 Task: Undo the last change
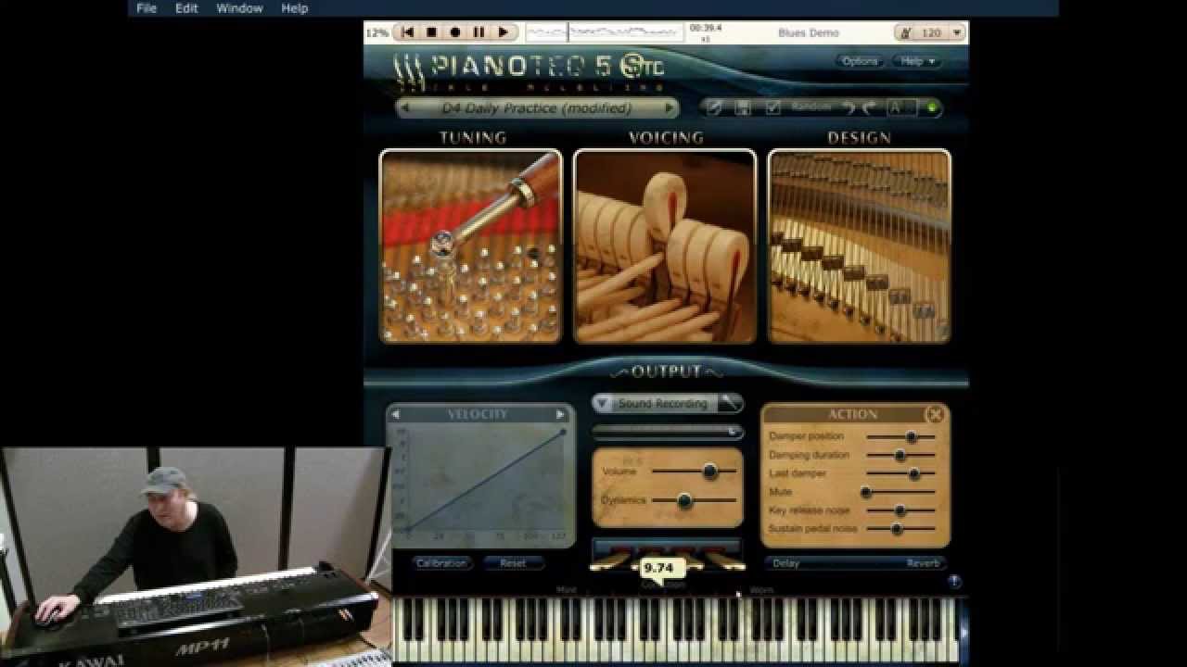click(849, 108)
